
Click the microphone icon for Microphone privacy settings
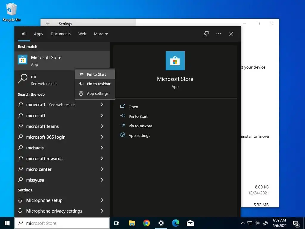point(20,211)
